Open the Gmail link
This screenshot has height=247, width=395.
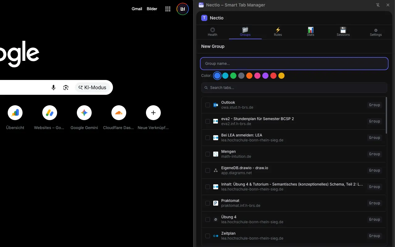[x=137, y=9]
